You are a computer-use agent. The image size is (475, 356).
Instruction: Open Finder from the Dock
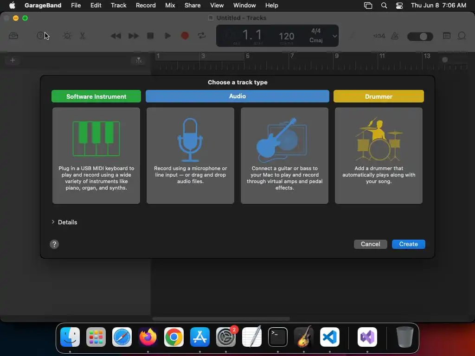pyautogui.click(x=70, y=337)
